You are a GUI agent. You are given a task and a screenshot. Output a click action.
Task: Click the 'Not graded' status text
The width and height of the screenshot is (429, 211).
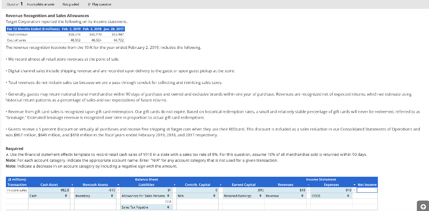click(70, 4)
